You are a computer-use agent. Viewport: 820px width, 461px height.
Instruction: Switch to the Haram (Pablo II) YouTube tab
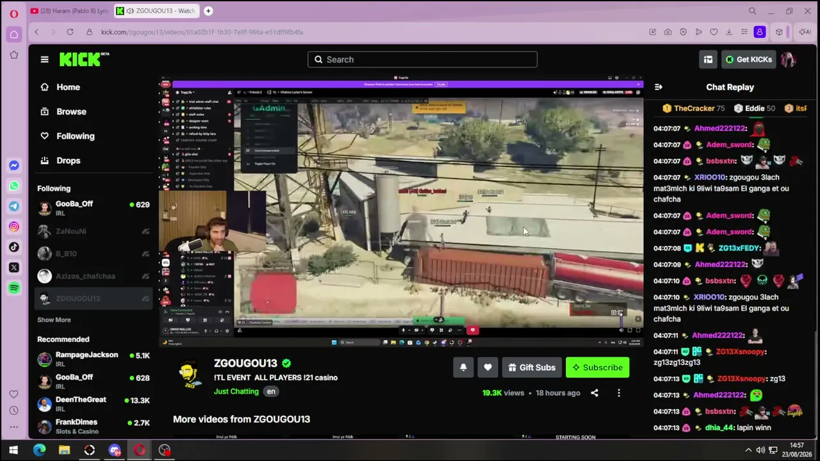click(69, 11)
